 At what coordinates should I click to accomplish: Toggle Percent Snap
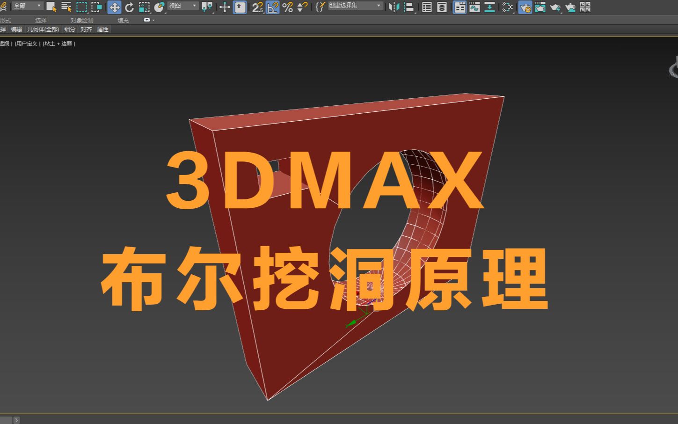pyautogui.click(x=287, y=7)
